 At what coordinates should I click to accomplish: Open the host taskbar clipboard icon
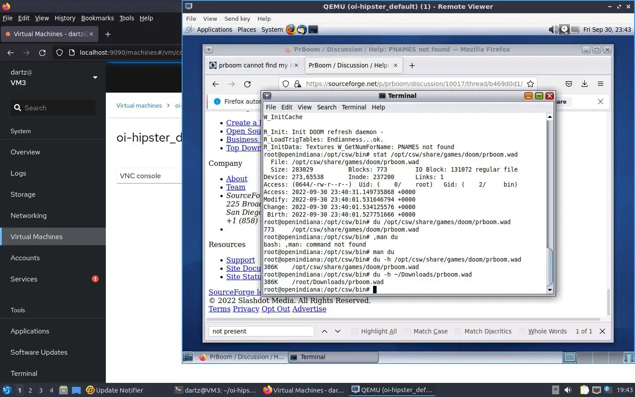tap(584, 390)
